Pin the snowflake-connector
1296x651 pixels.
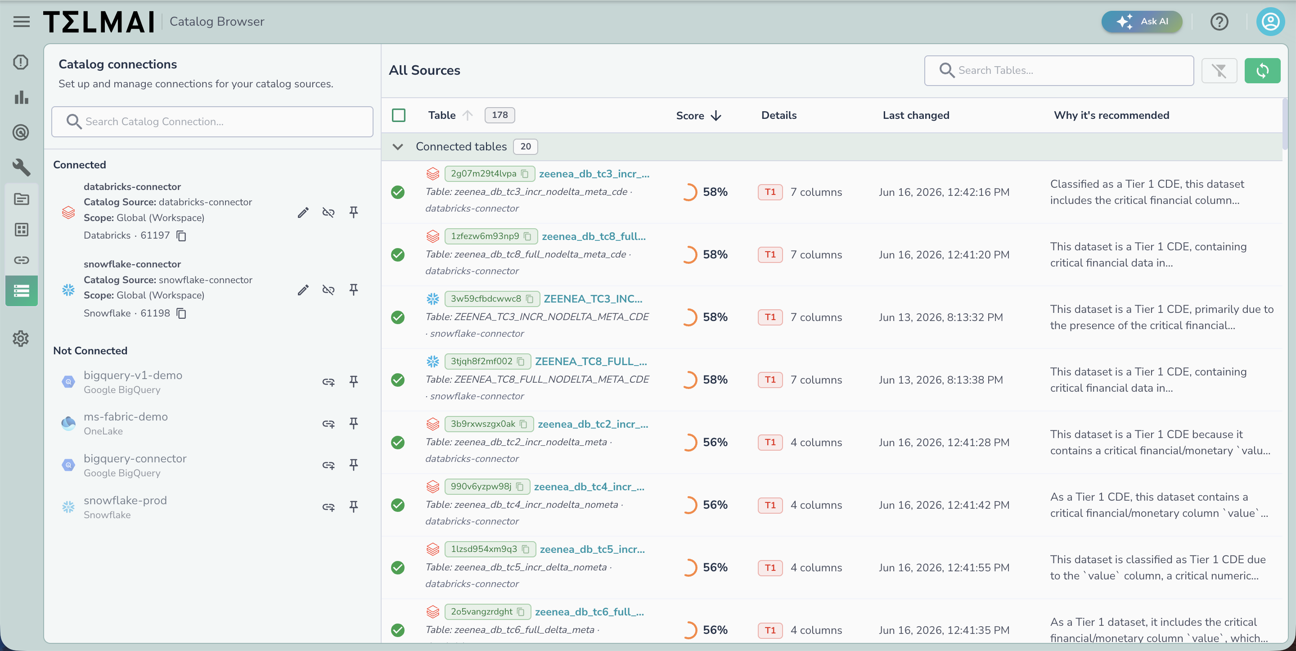click(354, 290)
